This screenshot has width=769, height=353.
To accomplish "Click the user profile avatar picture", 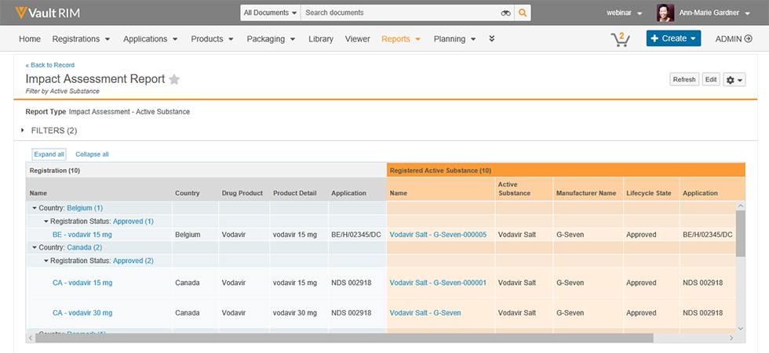I will point(665,13).
